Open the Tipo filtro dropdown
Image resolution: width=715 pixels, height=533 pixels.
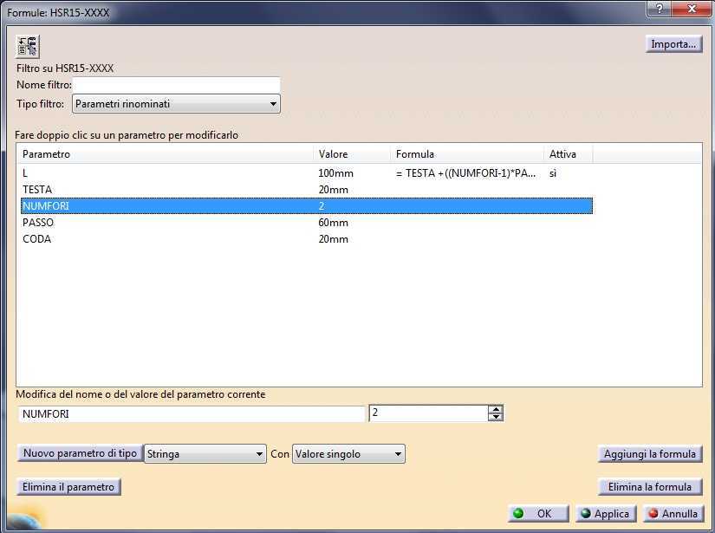(x=176, y=104)
